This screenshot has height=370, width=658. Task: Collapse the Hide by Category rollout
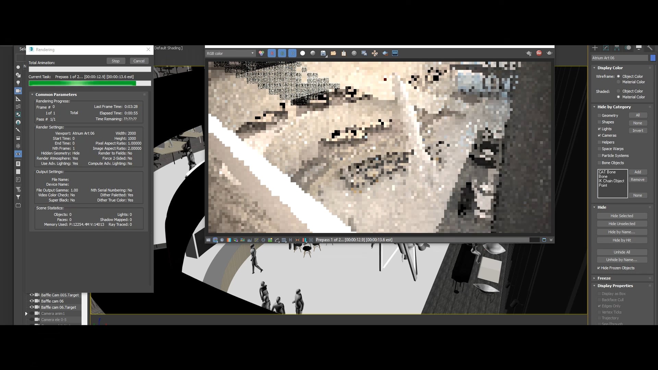click(x=595, y=107)
